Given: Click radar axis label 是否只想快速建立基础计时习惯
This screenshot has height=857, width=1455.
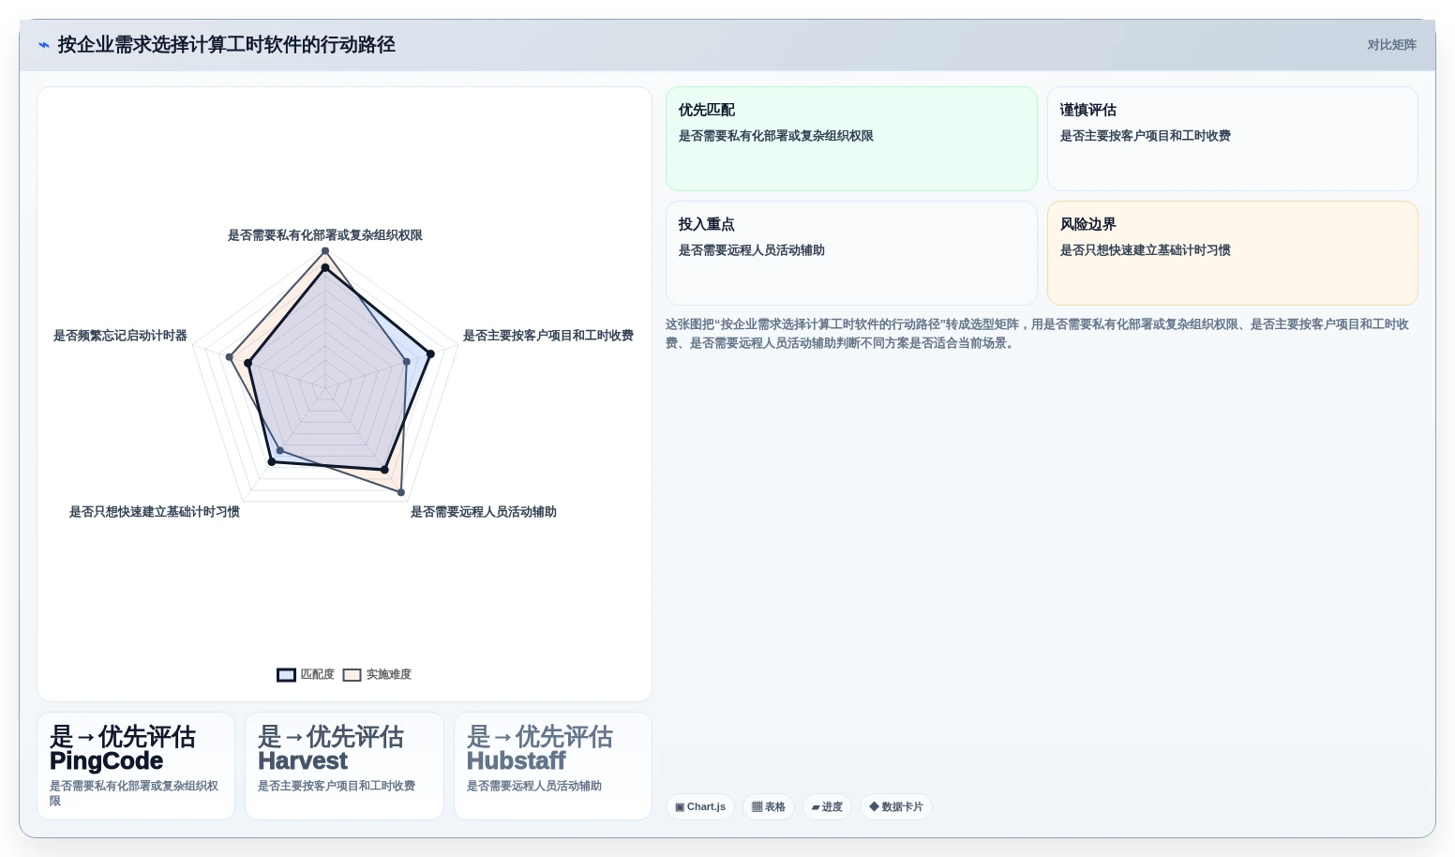Looking at the screenshot, I should [x=155, y=512].
